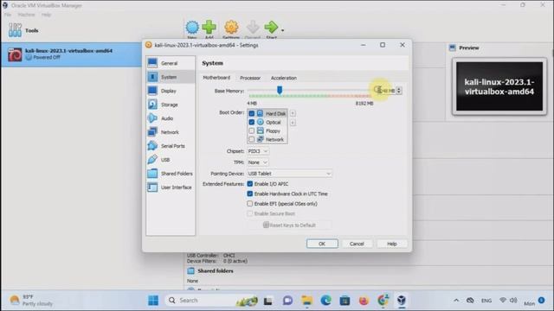Check Network boot option

point(252,140)
